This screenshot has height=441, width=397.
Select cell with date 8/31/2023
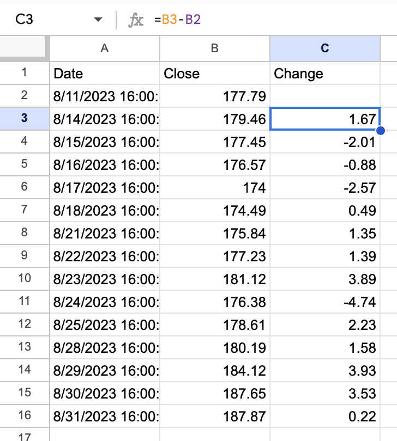(x=105, y=416)
